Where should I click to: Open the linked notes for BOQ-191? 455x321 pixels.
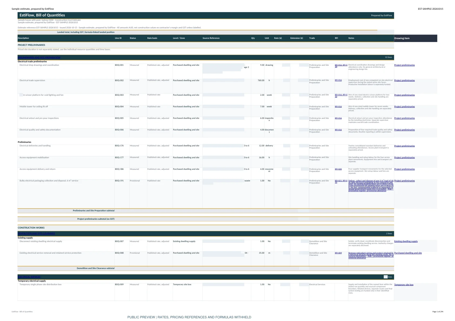pyautogui.click(x=371, y=186)
